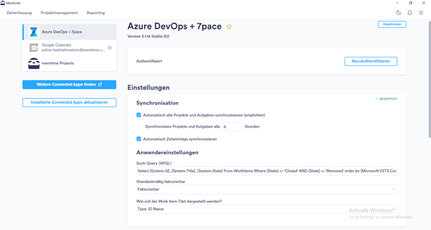Mark Azure DevOps + 7pace as favorite star
This screenshot has width=431, height=230.
click(229, 27)
